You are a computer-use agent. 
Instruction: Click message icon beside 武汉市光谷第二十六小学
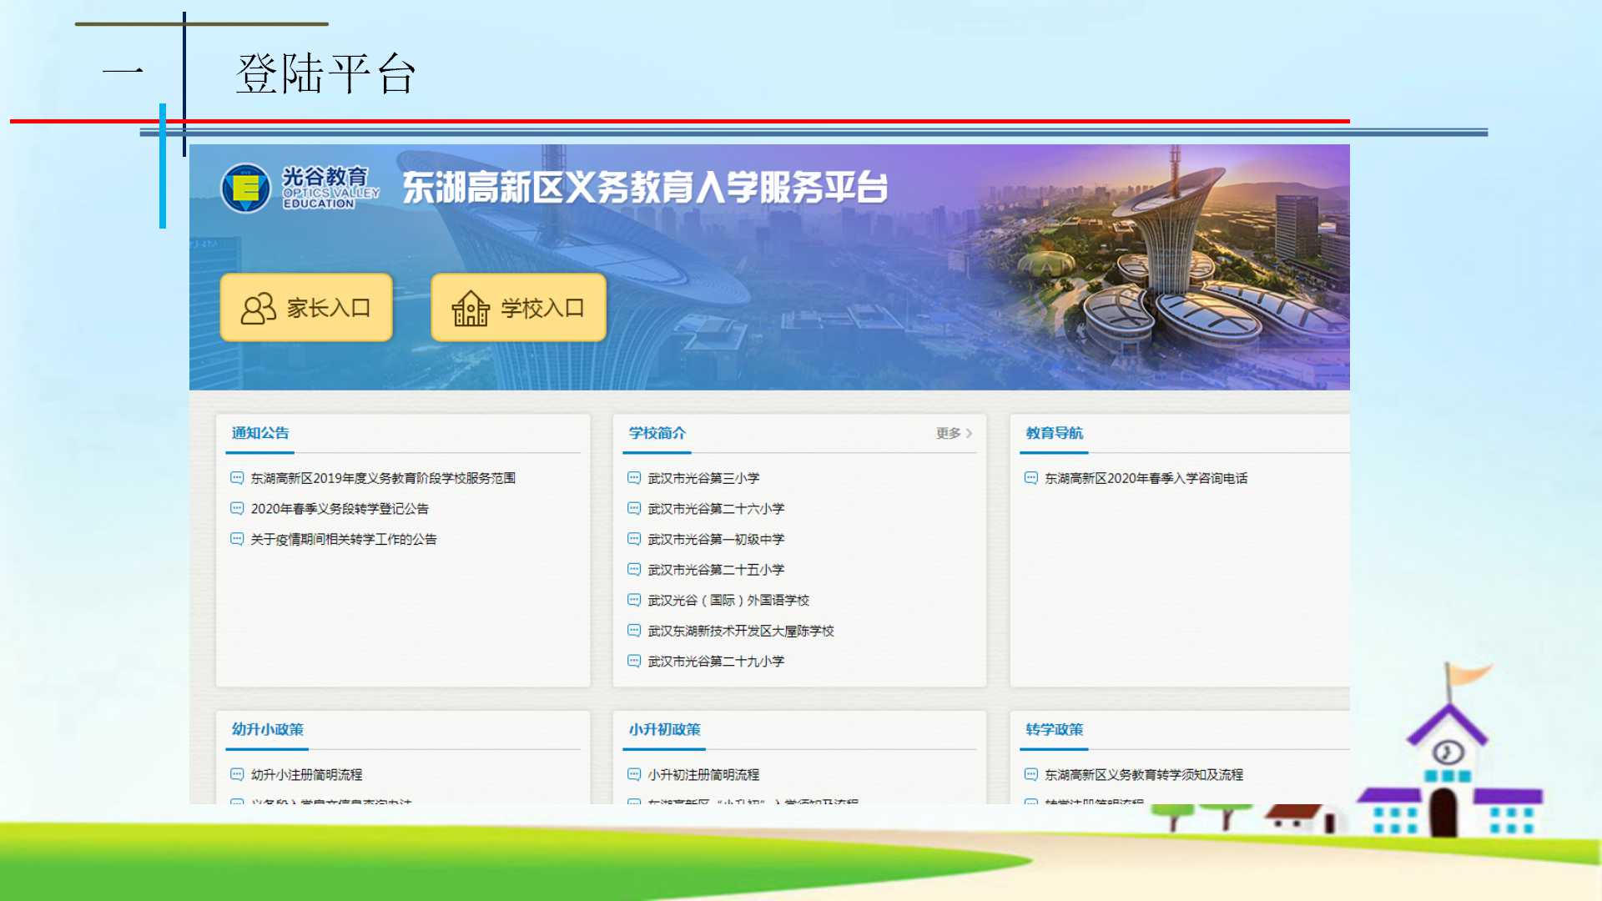coord(634,509)
